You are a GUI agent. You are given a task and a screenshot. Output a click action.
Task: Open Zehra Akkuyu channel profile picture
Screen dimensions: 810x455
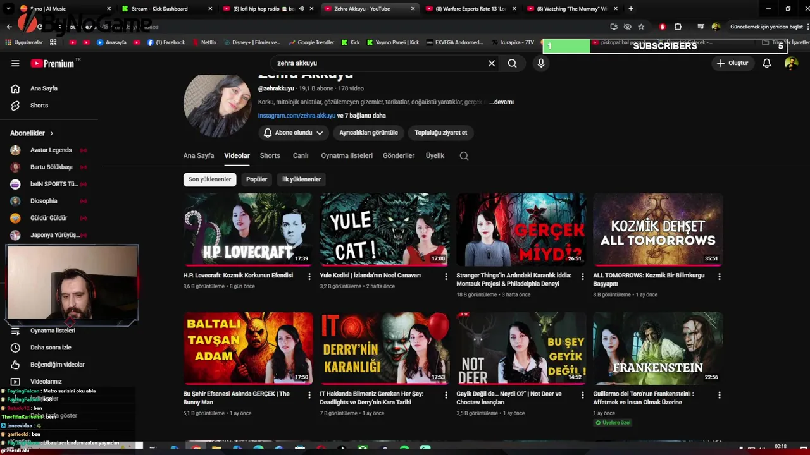[x=218, y=105]
